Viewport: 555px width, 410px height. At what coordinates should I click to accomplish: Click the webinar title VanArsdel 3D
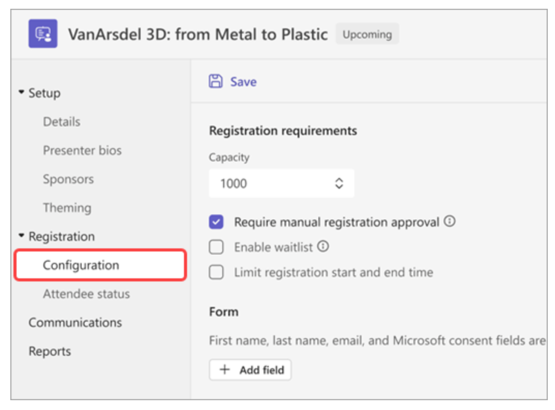pos(198,34)
